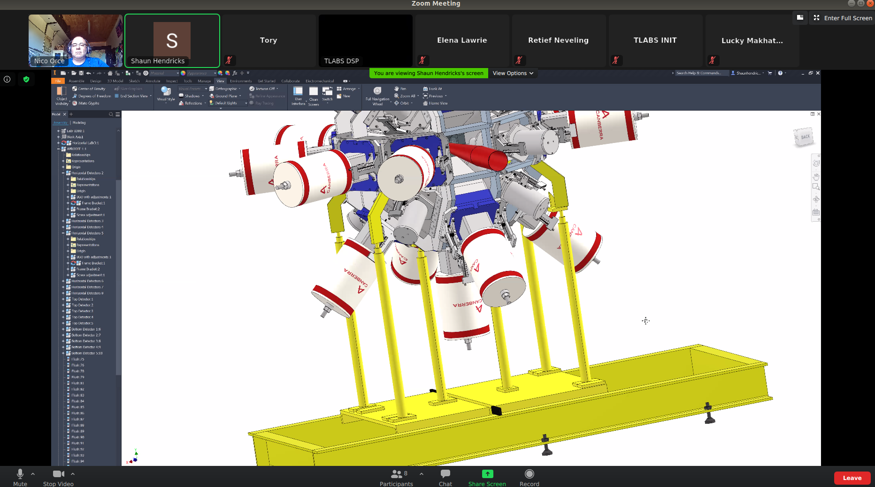
Task: Mute microphone in Zoom
Action: [x=20, y=478]
